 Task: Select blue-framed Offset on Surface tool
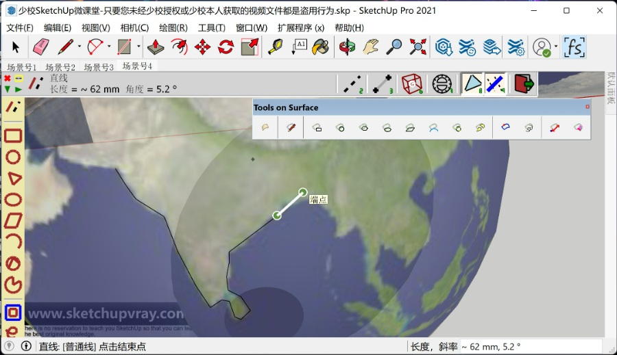click(x=13, y=313)
